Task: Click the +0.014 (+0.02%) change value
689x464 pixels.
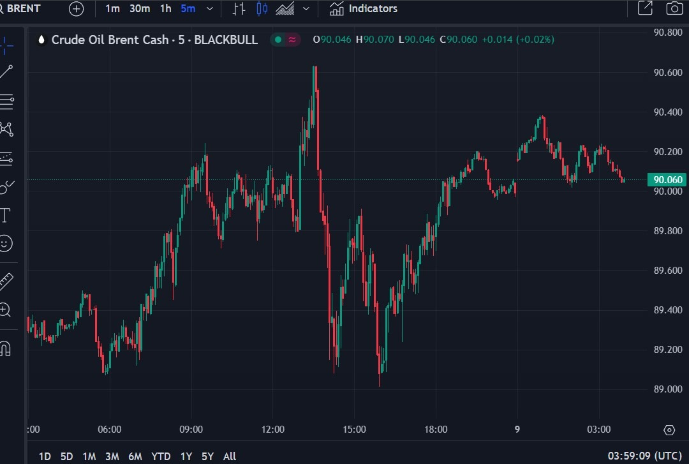Action: 518,39
